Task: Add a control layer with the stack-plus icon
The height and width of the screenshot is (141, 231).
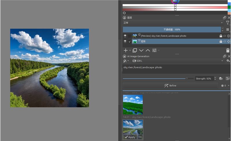Action: [x=221, y=79]
